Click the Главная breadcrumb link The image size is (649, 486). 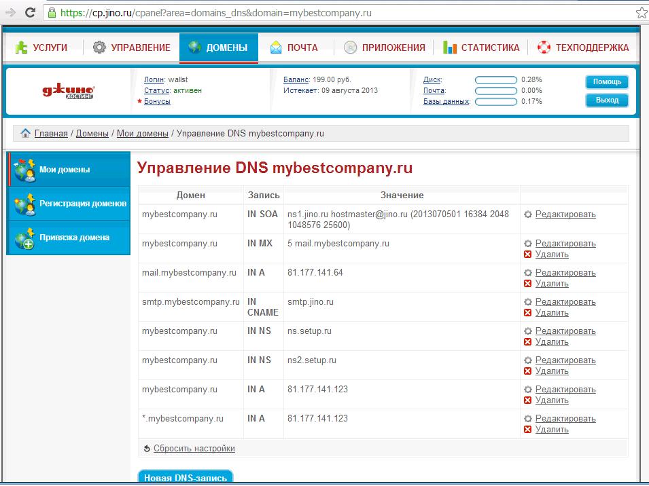click(x=51, y=134)
